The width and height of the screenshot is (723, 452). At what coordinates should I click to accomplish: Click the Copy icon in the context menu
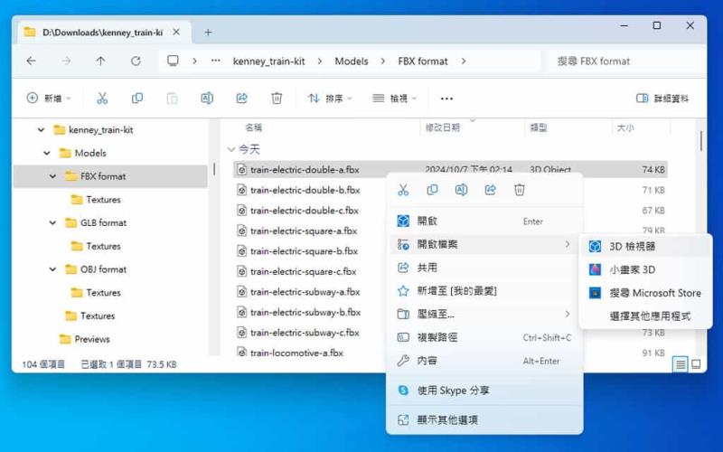[432, 190]
